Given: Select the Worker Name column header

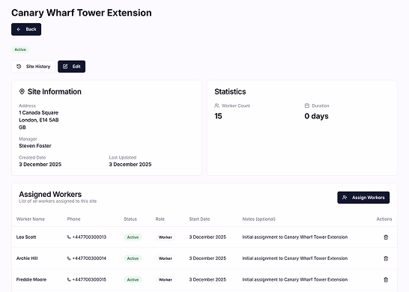Looking at the screenshot, I should (31, 219).
